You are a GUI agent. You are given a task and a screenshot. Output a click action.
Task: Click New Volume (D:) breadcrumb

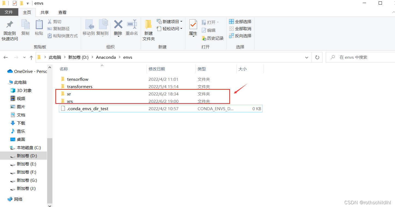(x=79, y=57)
